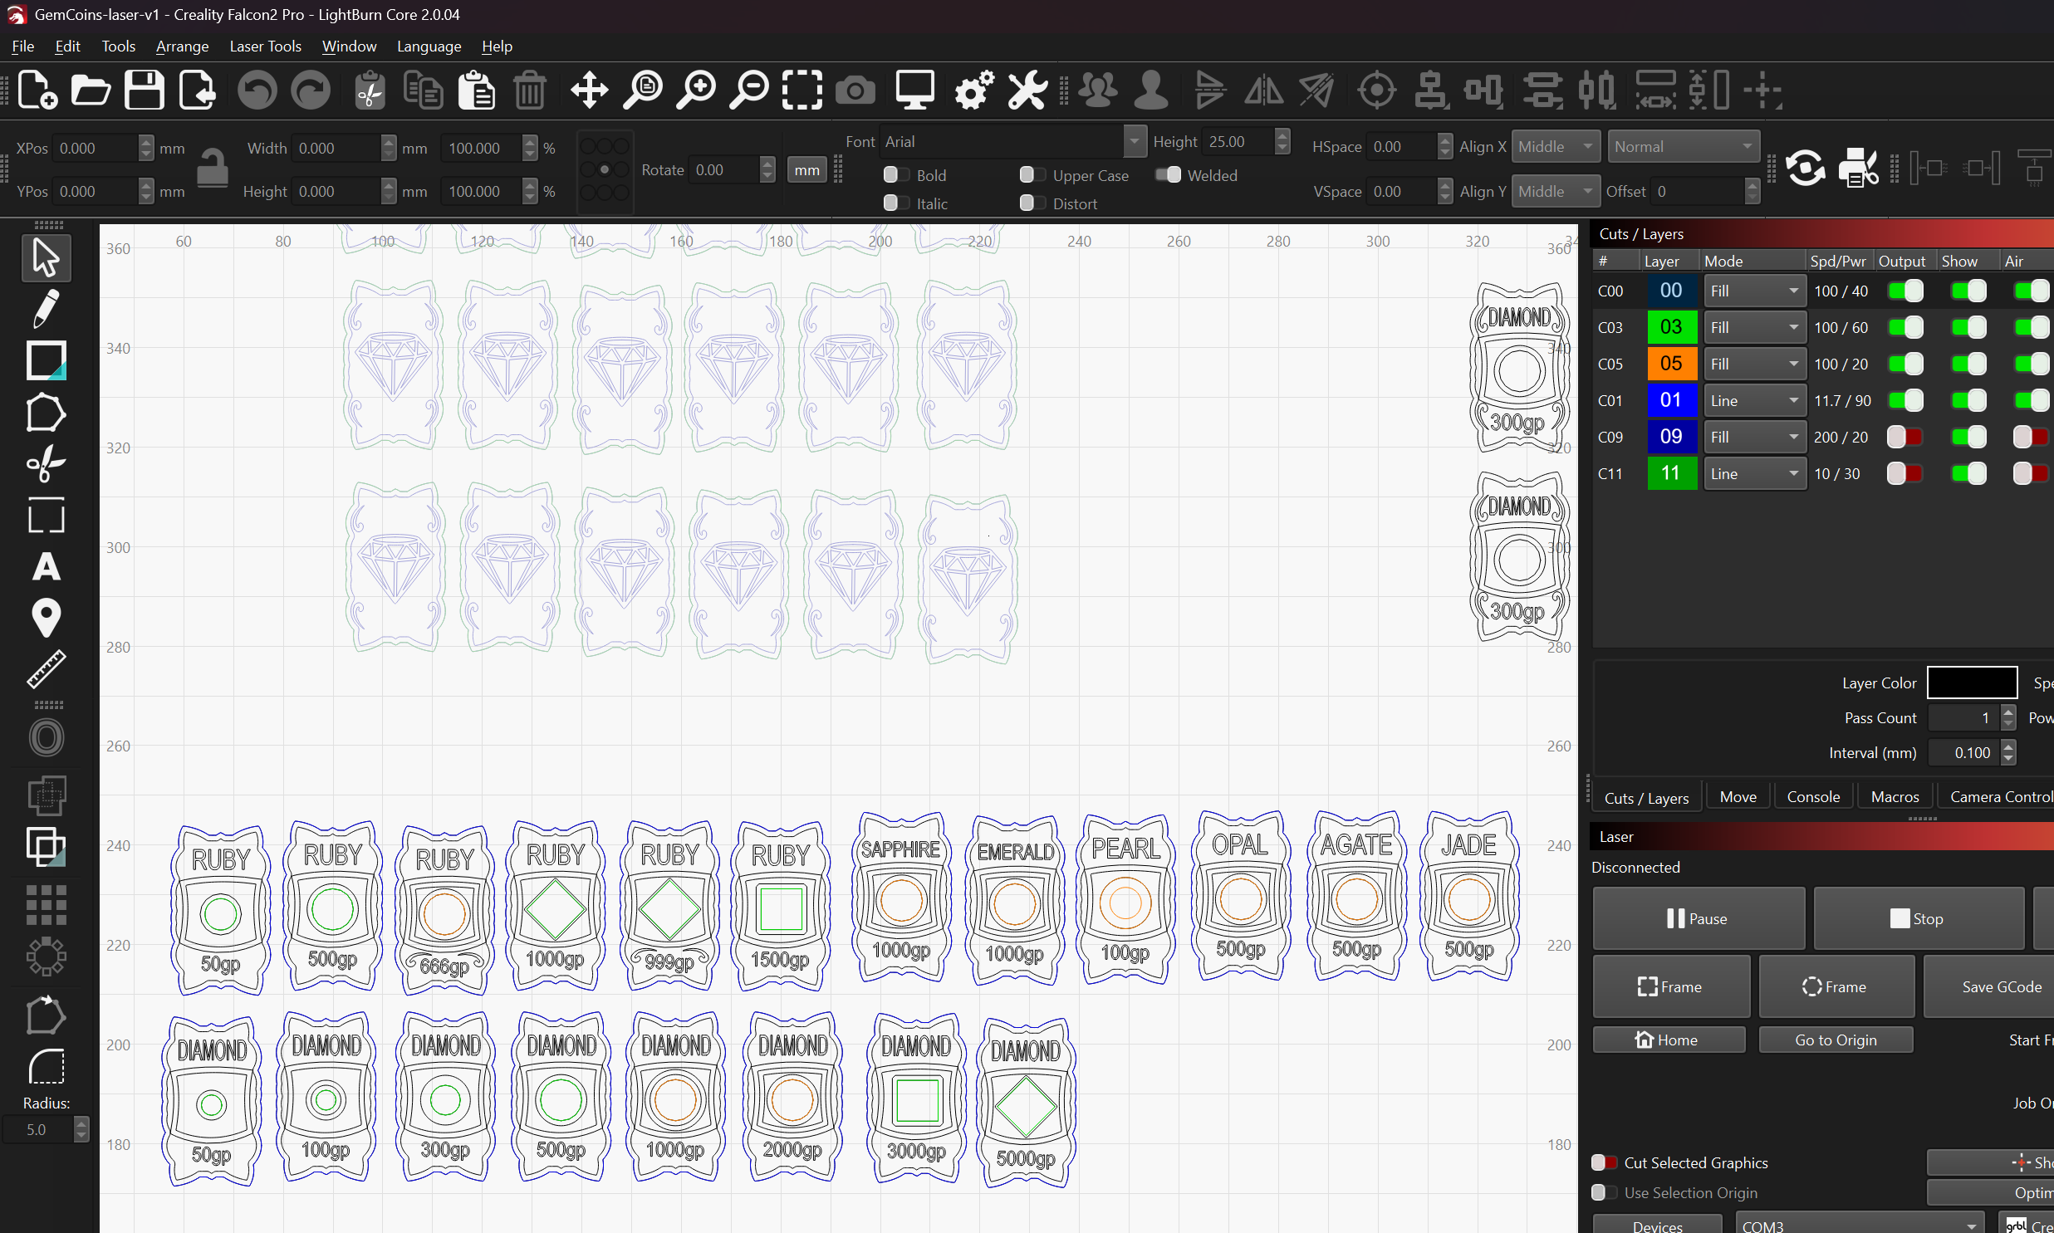The image size is (2054, 1233).
Task: Select the Measure ruler tool
Action: (x=46, y=670)
